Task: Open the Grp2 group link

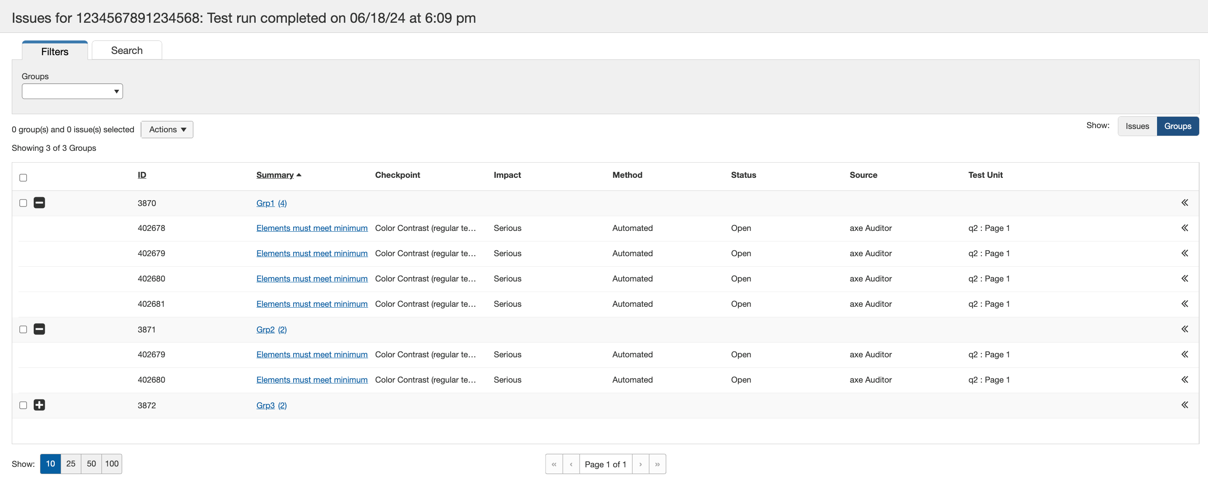Action: [265, 329]
